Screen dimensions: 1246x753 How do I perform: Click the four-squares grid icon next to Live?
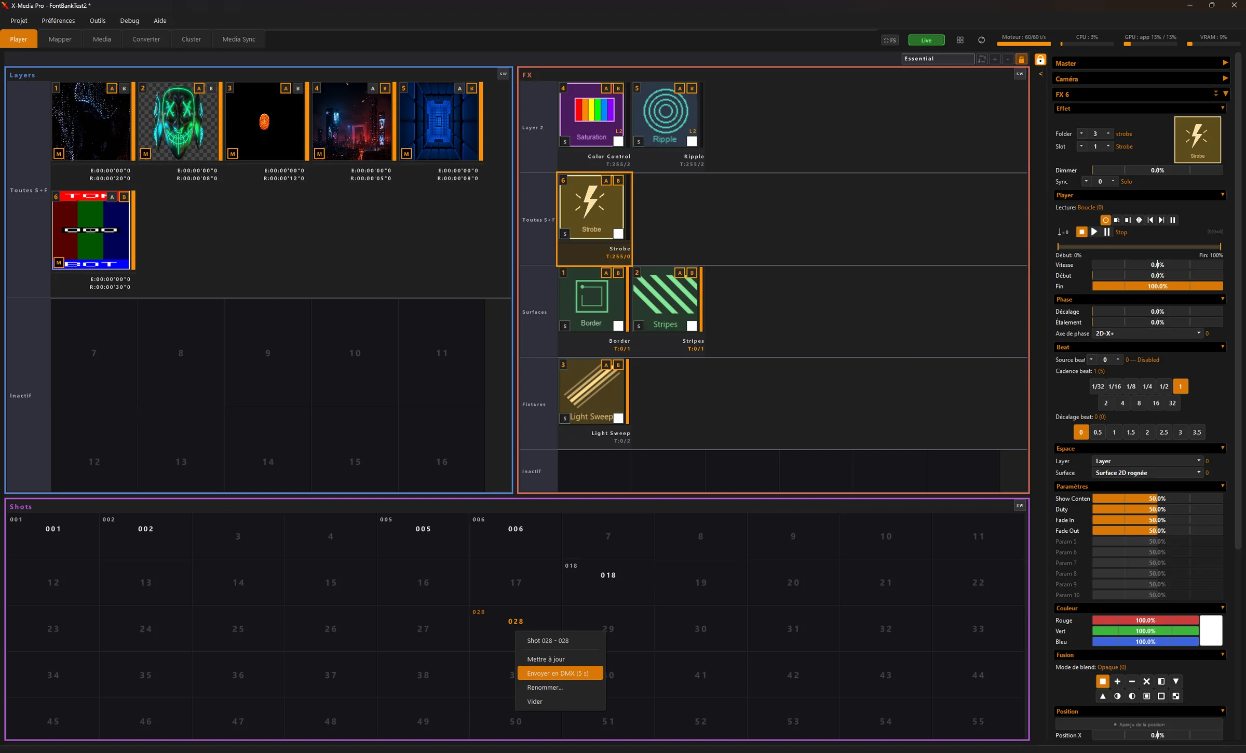[x=960, y=40]
